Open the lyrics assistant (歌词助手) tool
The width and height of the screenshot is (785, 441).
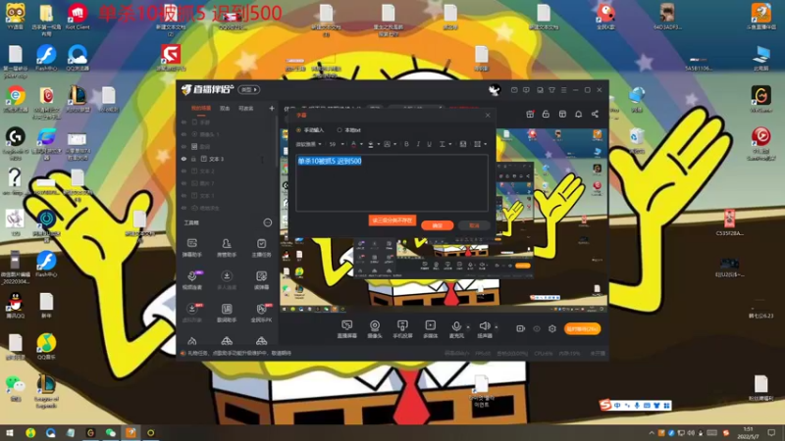tap(227, 313)
